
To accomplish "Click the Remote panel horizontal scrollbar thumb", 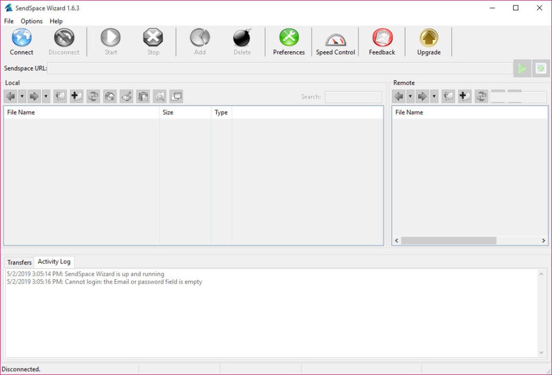I will coord(448,241).
